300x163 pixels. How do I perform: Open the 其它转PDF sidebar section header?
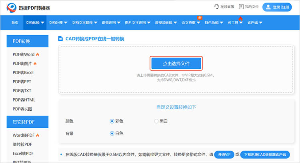click(28, 122)
